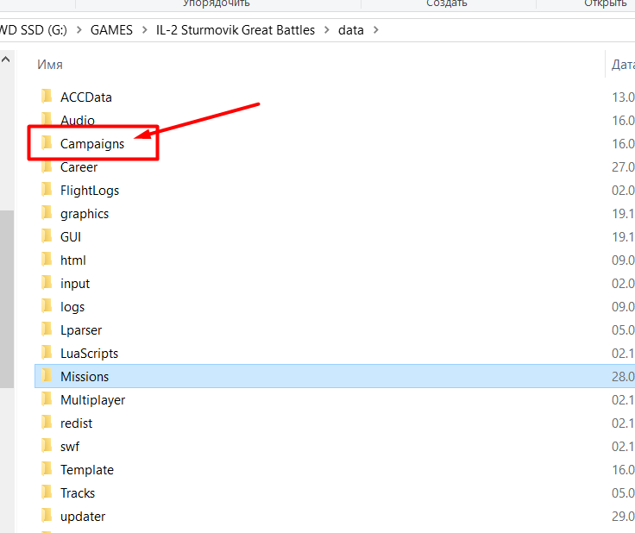Expand the chevron after data

pos(376,30)
